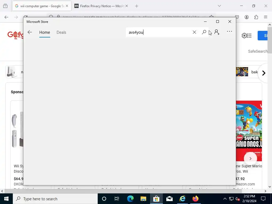Click SafeSearch on the Google page
Screen dimensions: 272x204
tap(258, 51)
